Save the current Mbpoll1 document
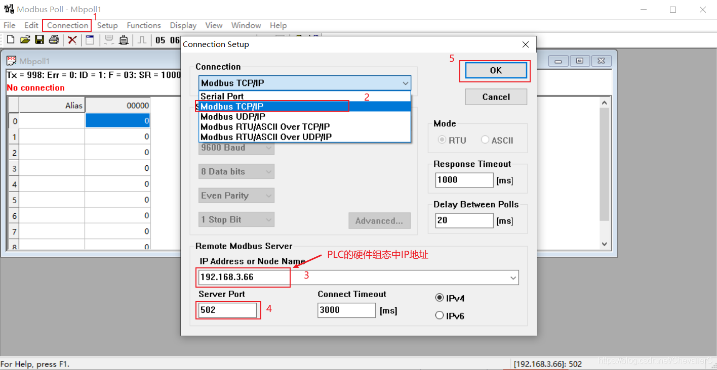 click(39, 40)
